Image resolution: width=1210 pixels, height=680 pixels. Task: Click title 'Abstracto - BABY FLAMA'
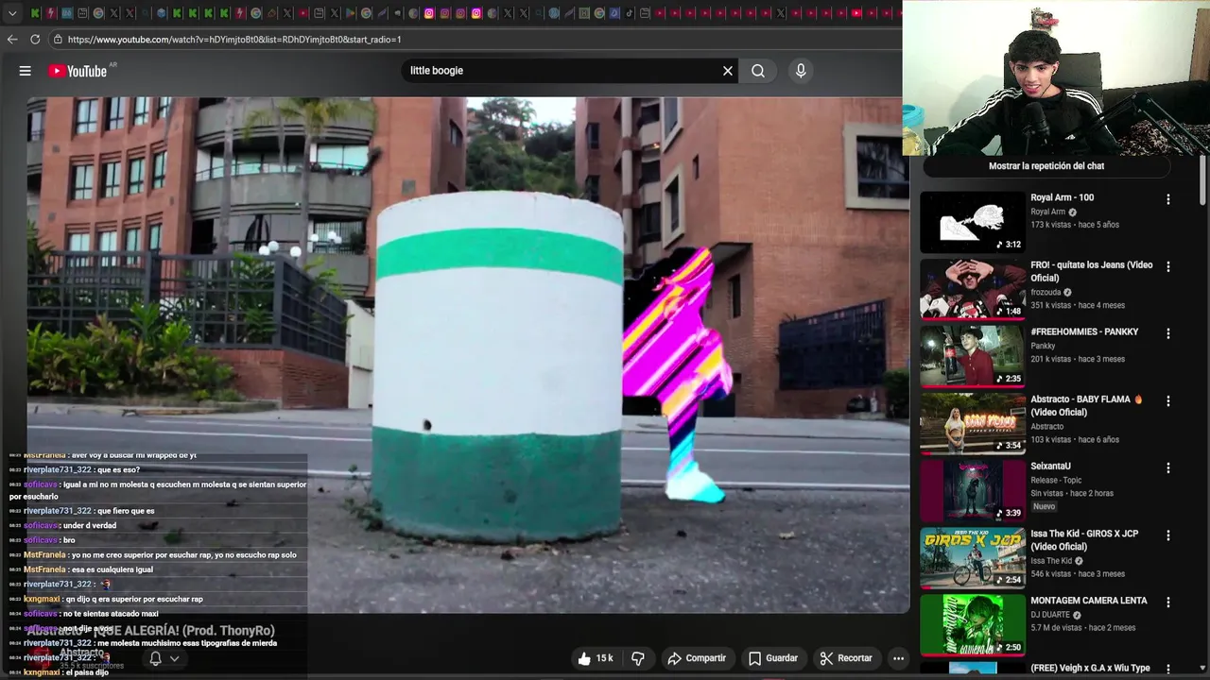coord(1087,405)
